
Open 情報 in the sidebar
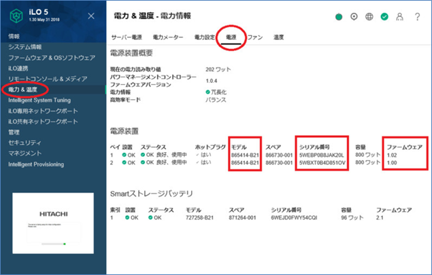14,36
